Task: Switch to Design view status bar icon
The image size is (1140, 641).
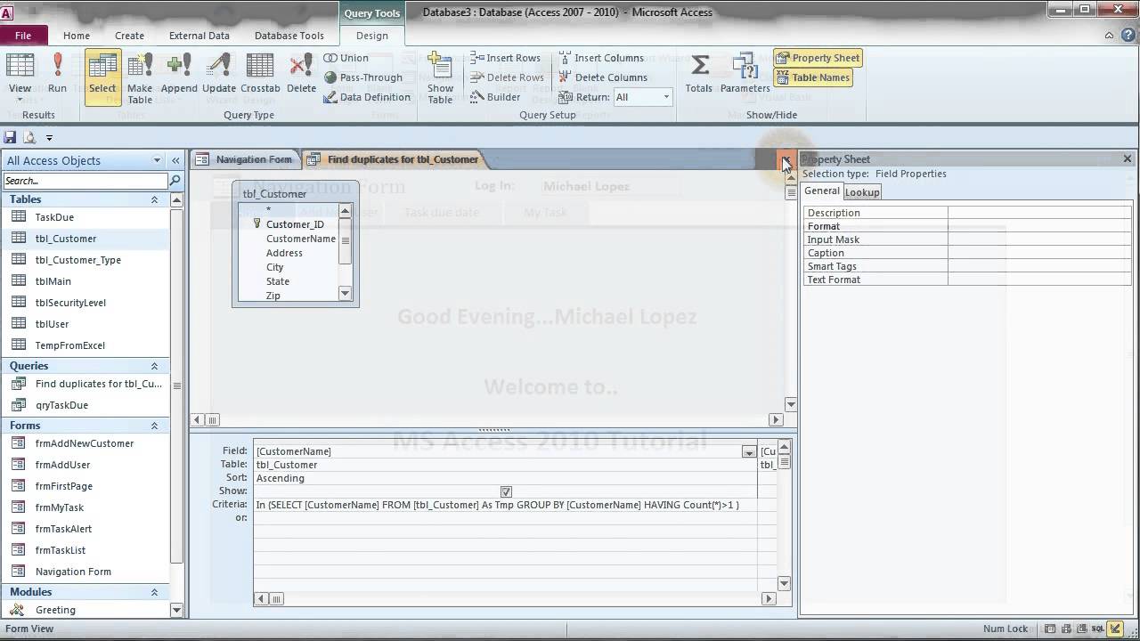Action: 1116,629
